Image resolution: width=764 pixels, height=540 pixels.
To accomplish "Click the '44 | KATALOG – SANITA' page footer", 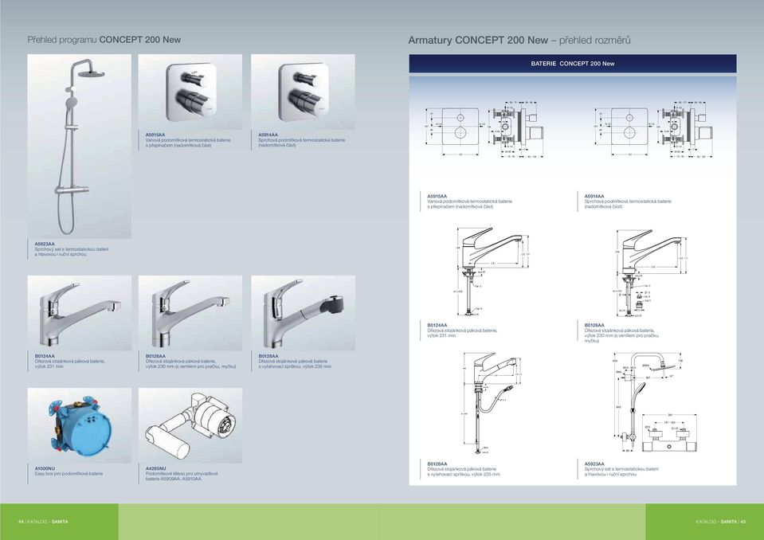I will pos(43,522).
